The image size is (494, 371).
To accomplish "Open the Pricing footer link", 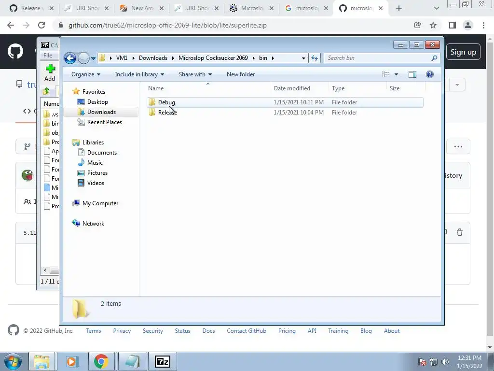I will (287, 331).
